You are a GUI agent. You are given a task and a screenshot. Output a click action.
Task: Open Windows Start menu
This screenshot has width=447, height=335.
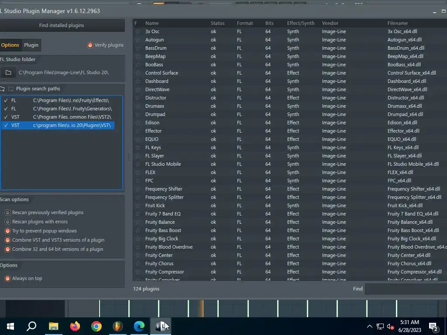point(10,326)
